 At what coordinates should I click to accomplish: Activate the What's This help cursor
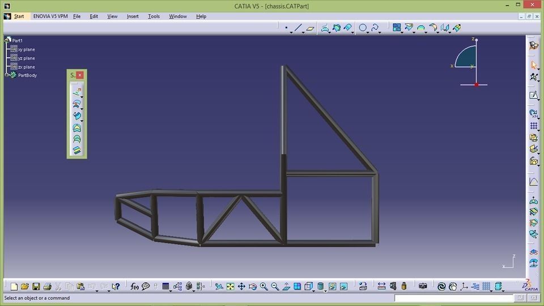(116, 286)
